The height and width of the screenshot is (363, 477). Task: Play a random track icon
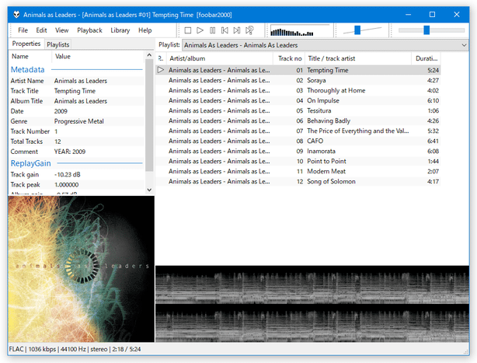coord(249,30)
